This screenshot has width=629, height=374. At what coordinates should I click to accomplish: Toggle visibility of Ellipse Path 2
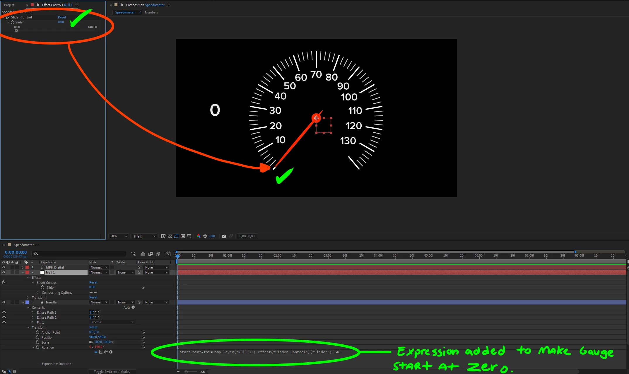[x=4, y=317]
